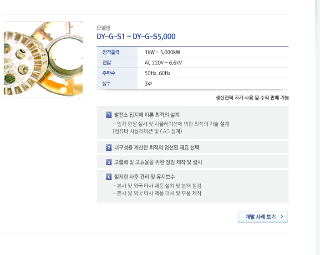Click the 개발 사례 보기 button
The width and height of the screenshot is (320, 255).
(x=263, y=217)
